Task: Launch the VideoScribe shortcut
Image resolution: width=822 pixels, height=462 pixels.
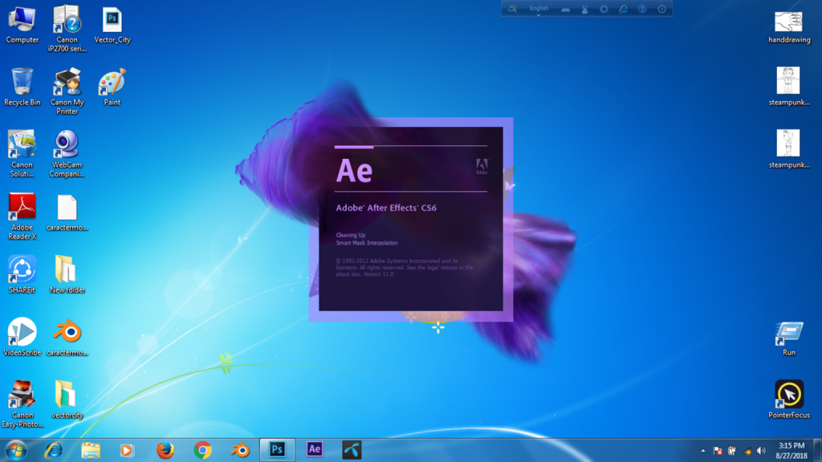Action: point(22,337)
